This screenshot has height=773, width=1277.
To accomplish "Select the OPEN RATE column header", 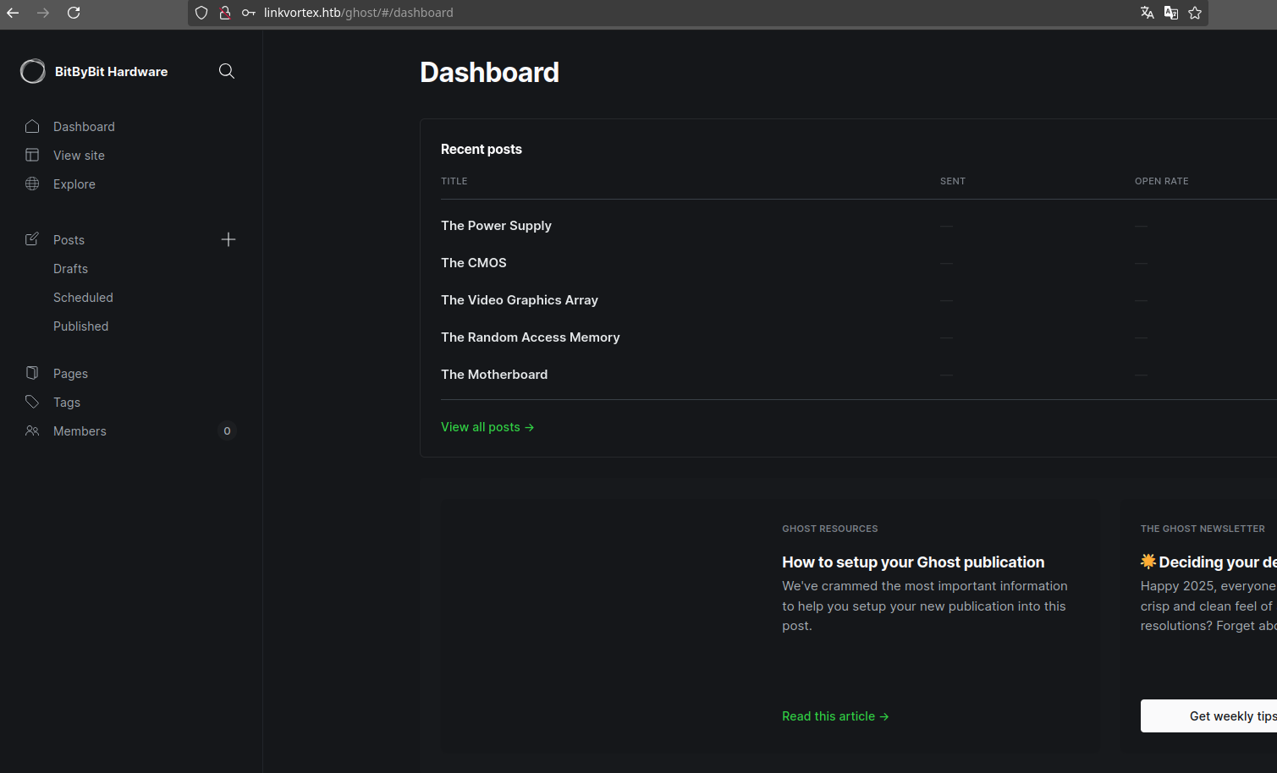I will click(x=1162, y=181).
